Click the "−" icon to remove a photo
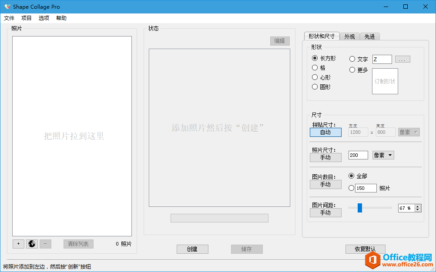Screen dimensions: 436x272 point(45,244)
